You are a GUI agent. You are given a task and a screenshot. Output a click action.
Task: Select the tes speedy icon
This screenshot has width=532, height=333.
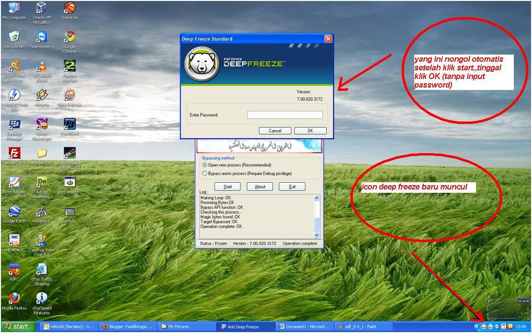(x=69, y=185)
